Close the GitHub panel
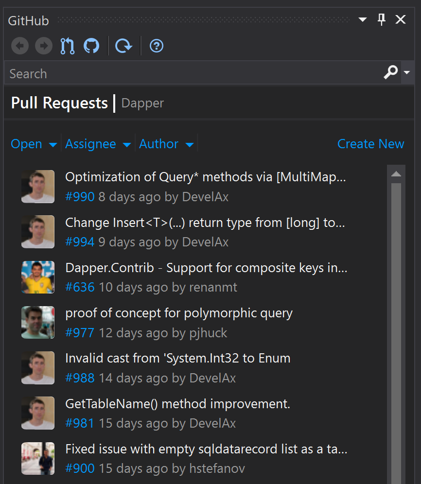Viewport: 421px width, 484px height. [x=401, y=20]
